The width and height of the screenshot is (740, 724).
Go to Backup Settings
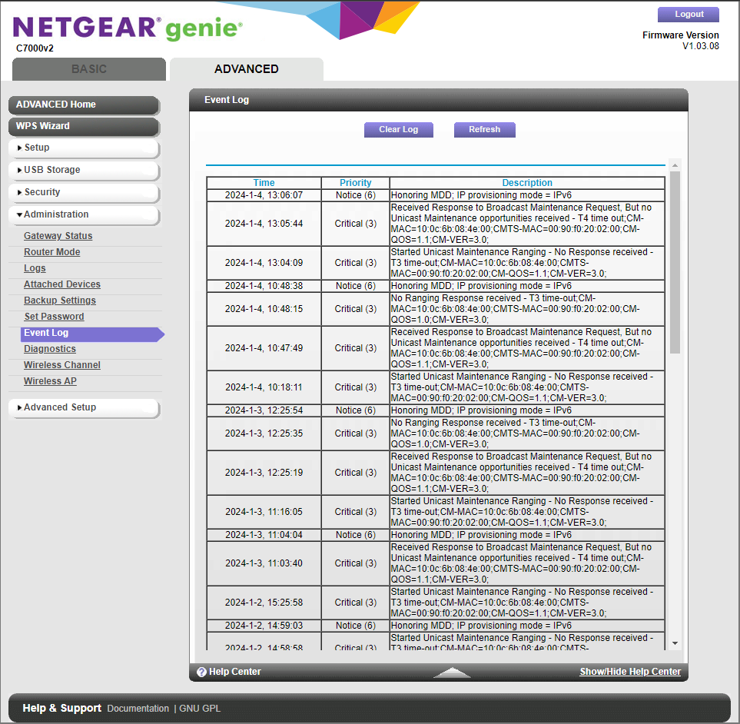click(x=60, y=300)
